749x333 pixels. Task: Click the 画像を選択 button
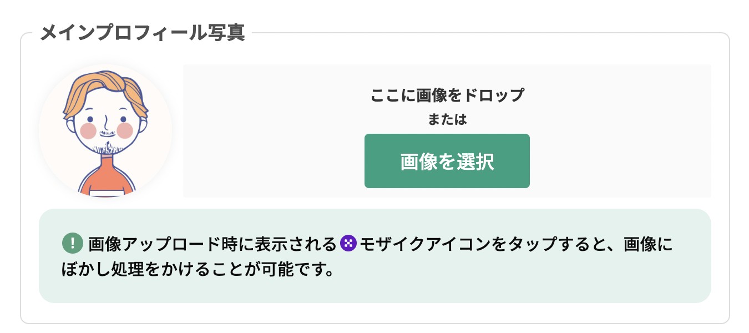click(x=447, y=161)
